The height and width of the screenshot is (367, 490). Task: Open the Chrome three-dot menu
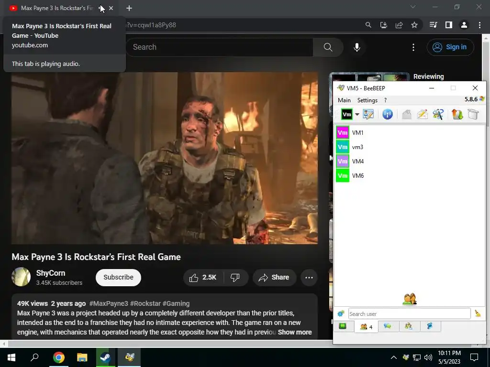coord(479,25)
